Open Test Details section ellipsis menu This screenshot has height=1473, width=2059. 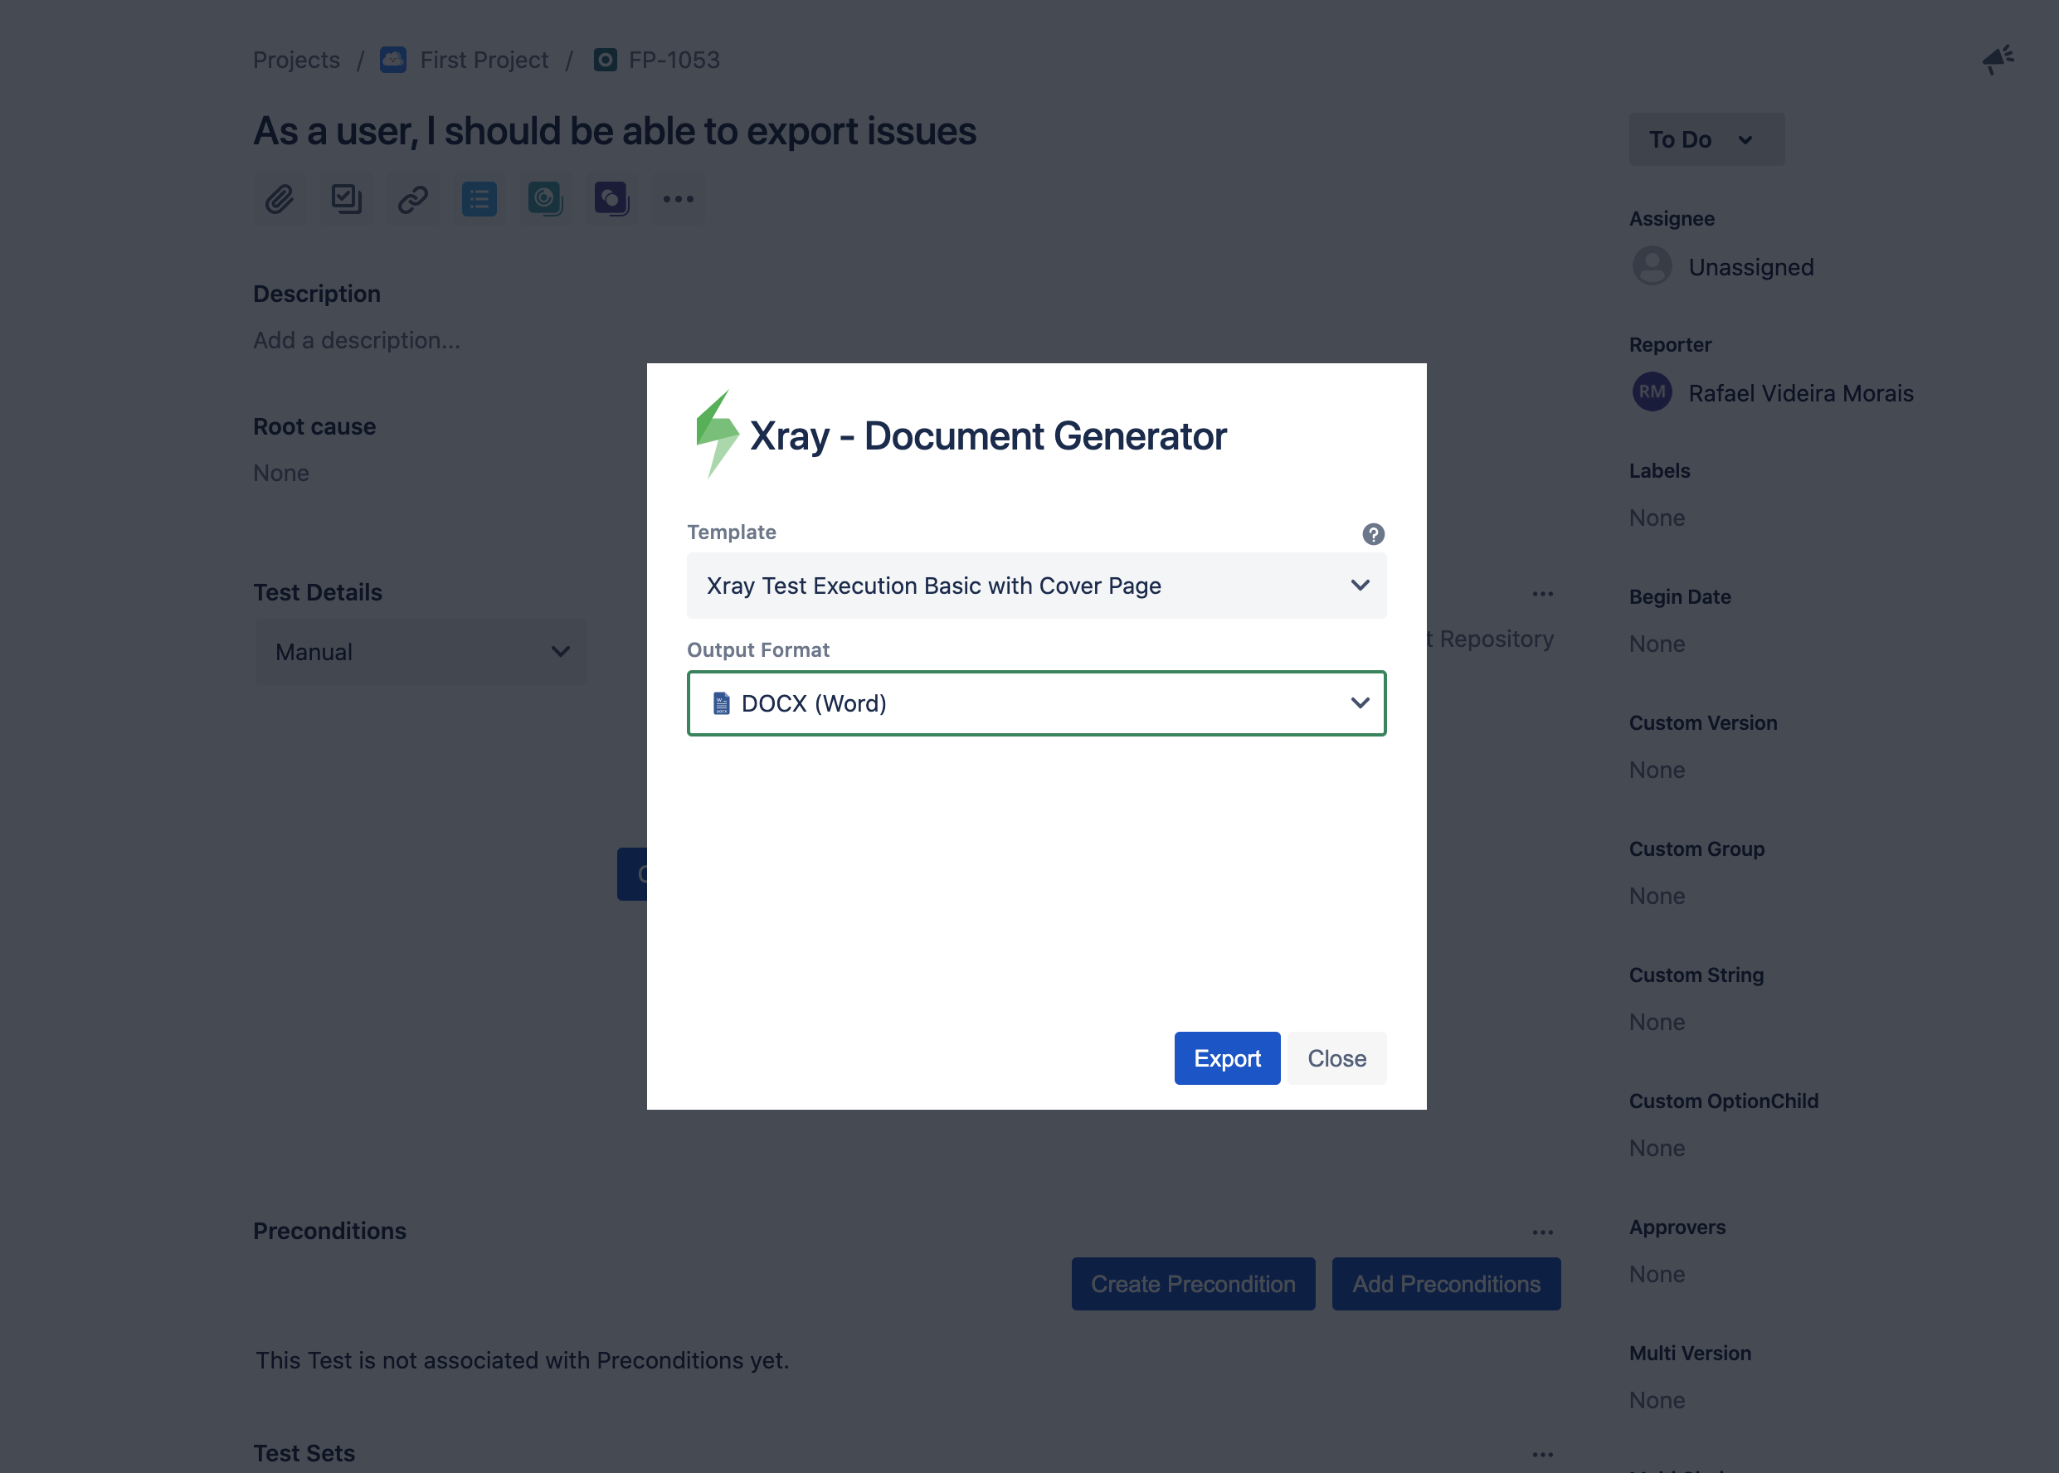point(1542,594)
